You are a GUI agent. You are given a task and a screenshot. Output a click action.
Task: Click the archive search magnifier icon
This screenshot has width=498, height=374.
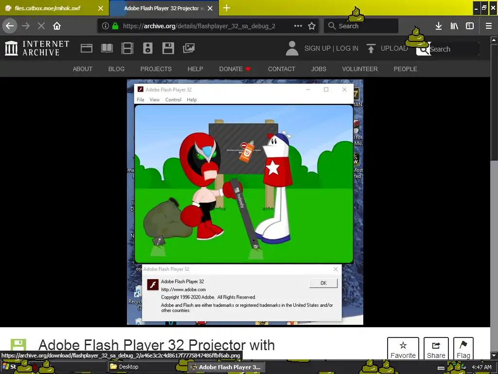click(424, 50)
